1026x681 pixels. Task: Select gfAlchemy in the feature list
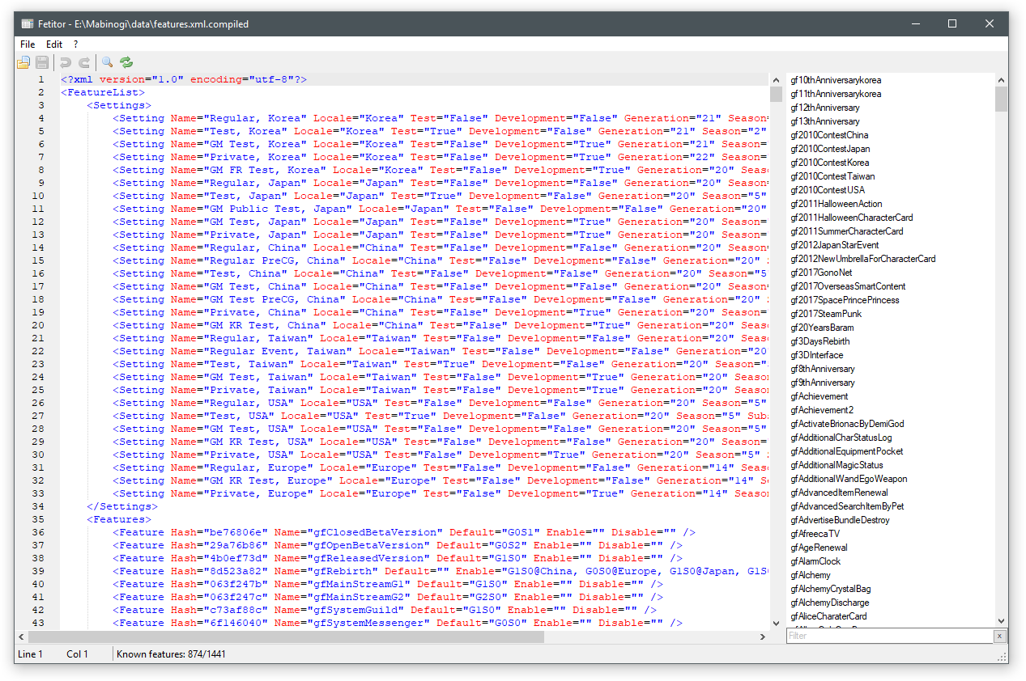(x=811, y=575)
